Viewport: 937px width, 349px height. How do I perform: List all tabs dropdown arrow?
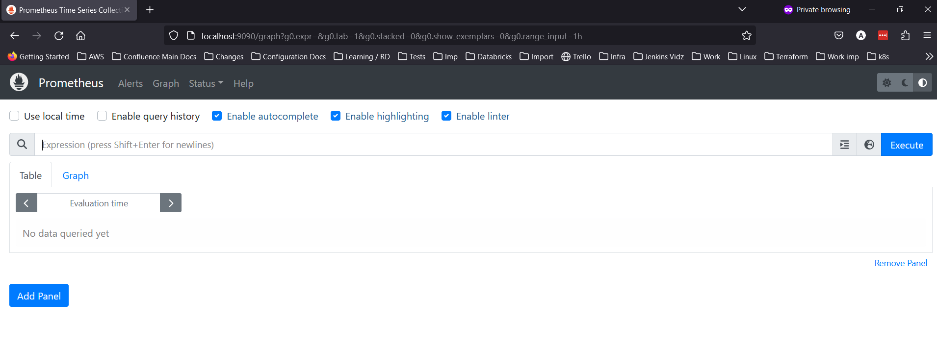point(742,9)
